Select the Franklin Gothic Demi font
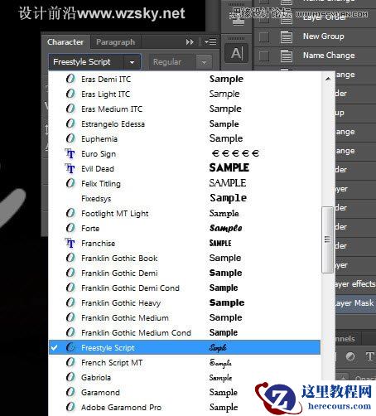The width and height of the screenshot is (376, 416). (185, 273)
